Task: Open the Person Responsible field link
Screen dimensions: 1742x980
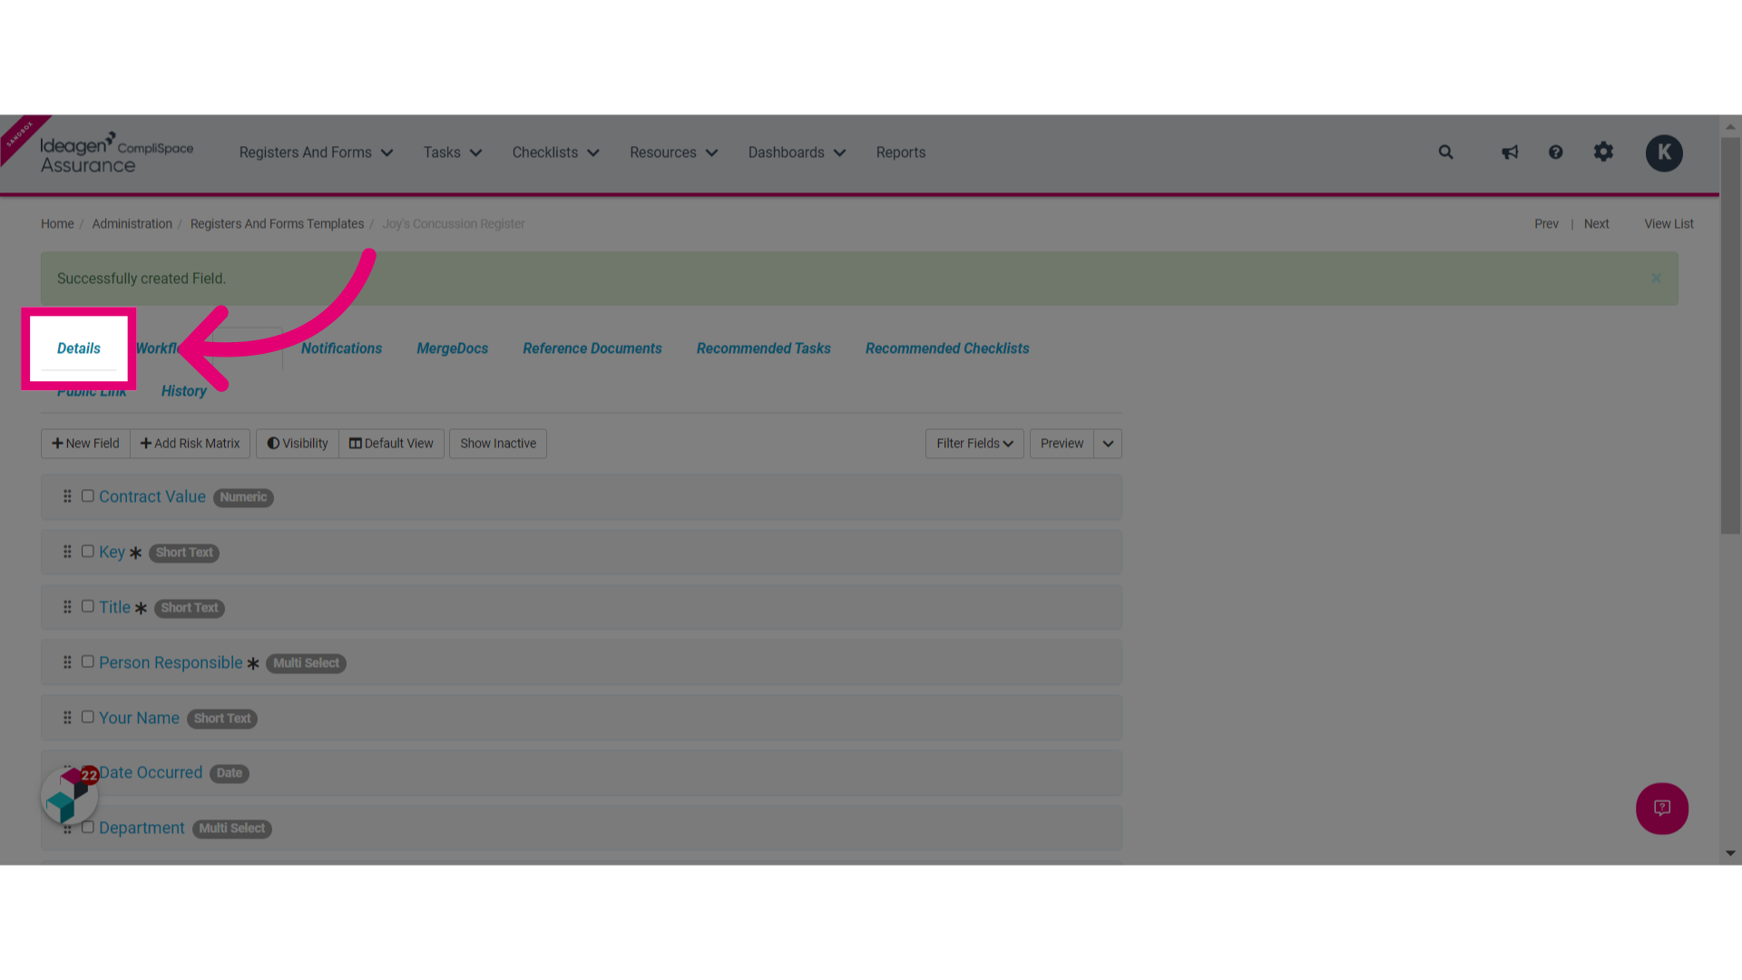Action: click(171, 662)
